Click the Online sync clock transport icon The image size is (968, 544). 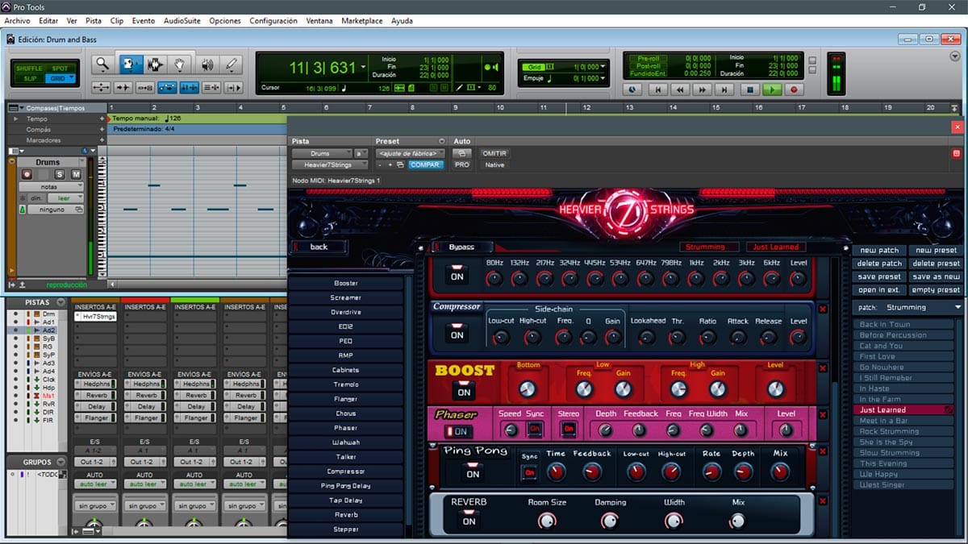(x=632, y=90)
